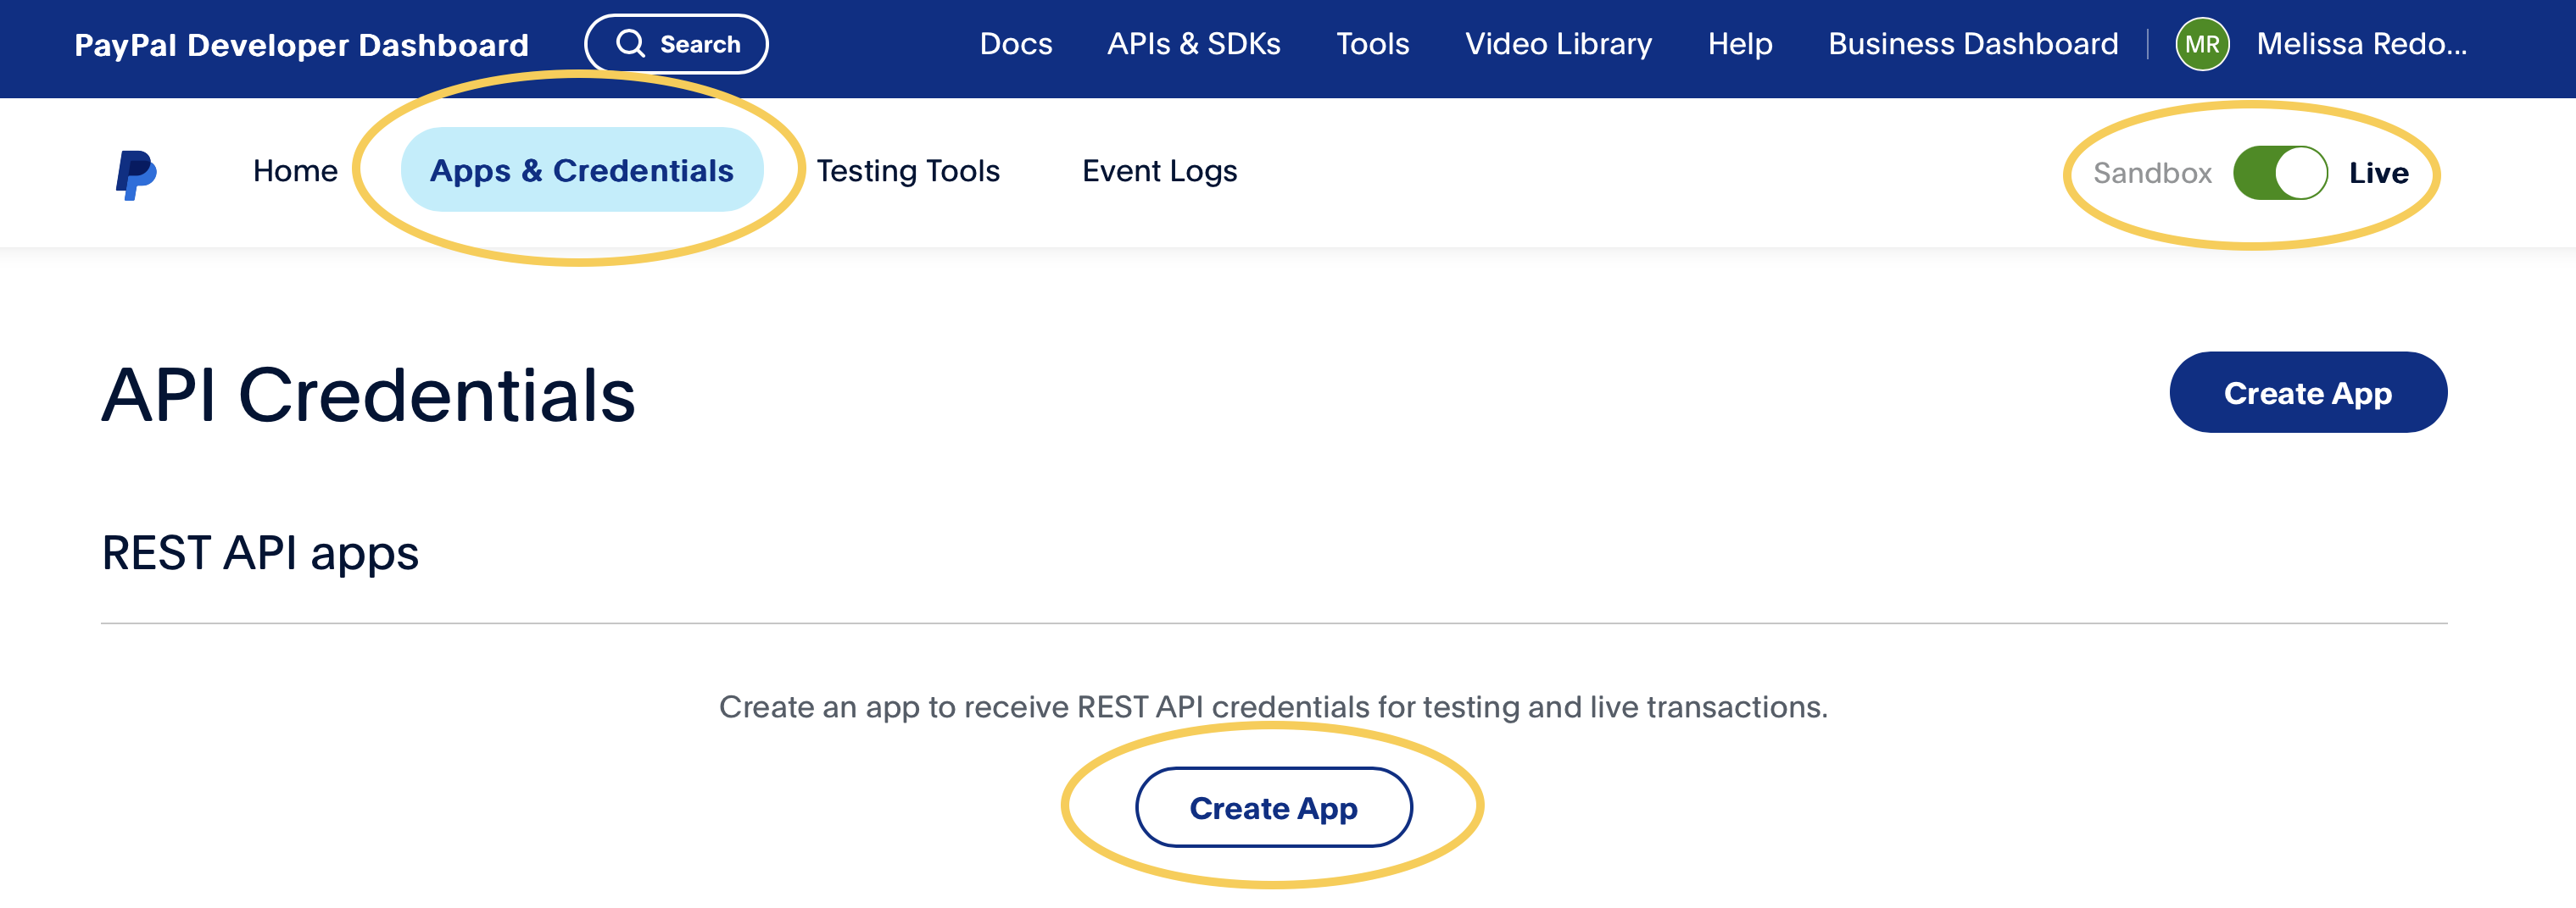Select the Sandbox label

(x=2151, y=173)
